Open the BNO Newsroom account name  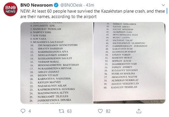point(37,5)
